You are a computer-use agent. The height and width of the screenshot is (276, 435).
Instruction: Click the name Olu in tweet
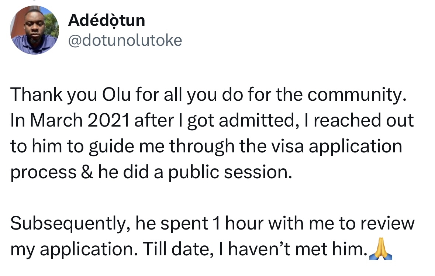point(116,94)
